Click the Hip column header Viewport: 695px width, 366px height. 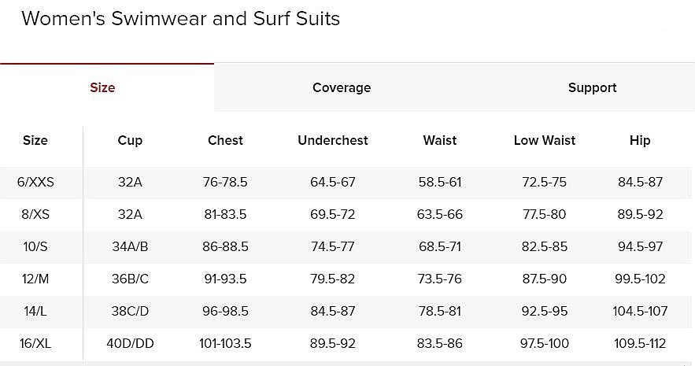(x=640, y=140)
